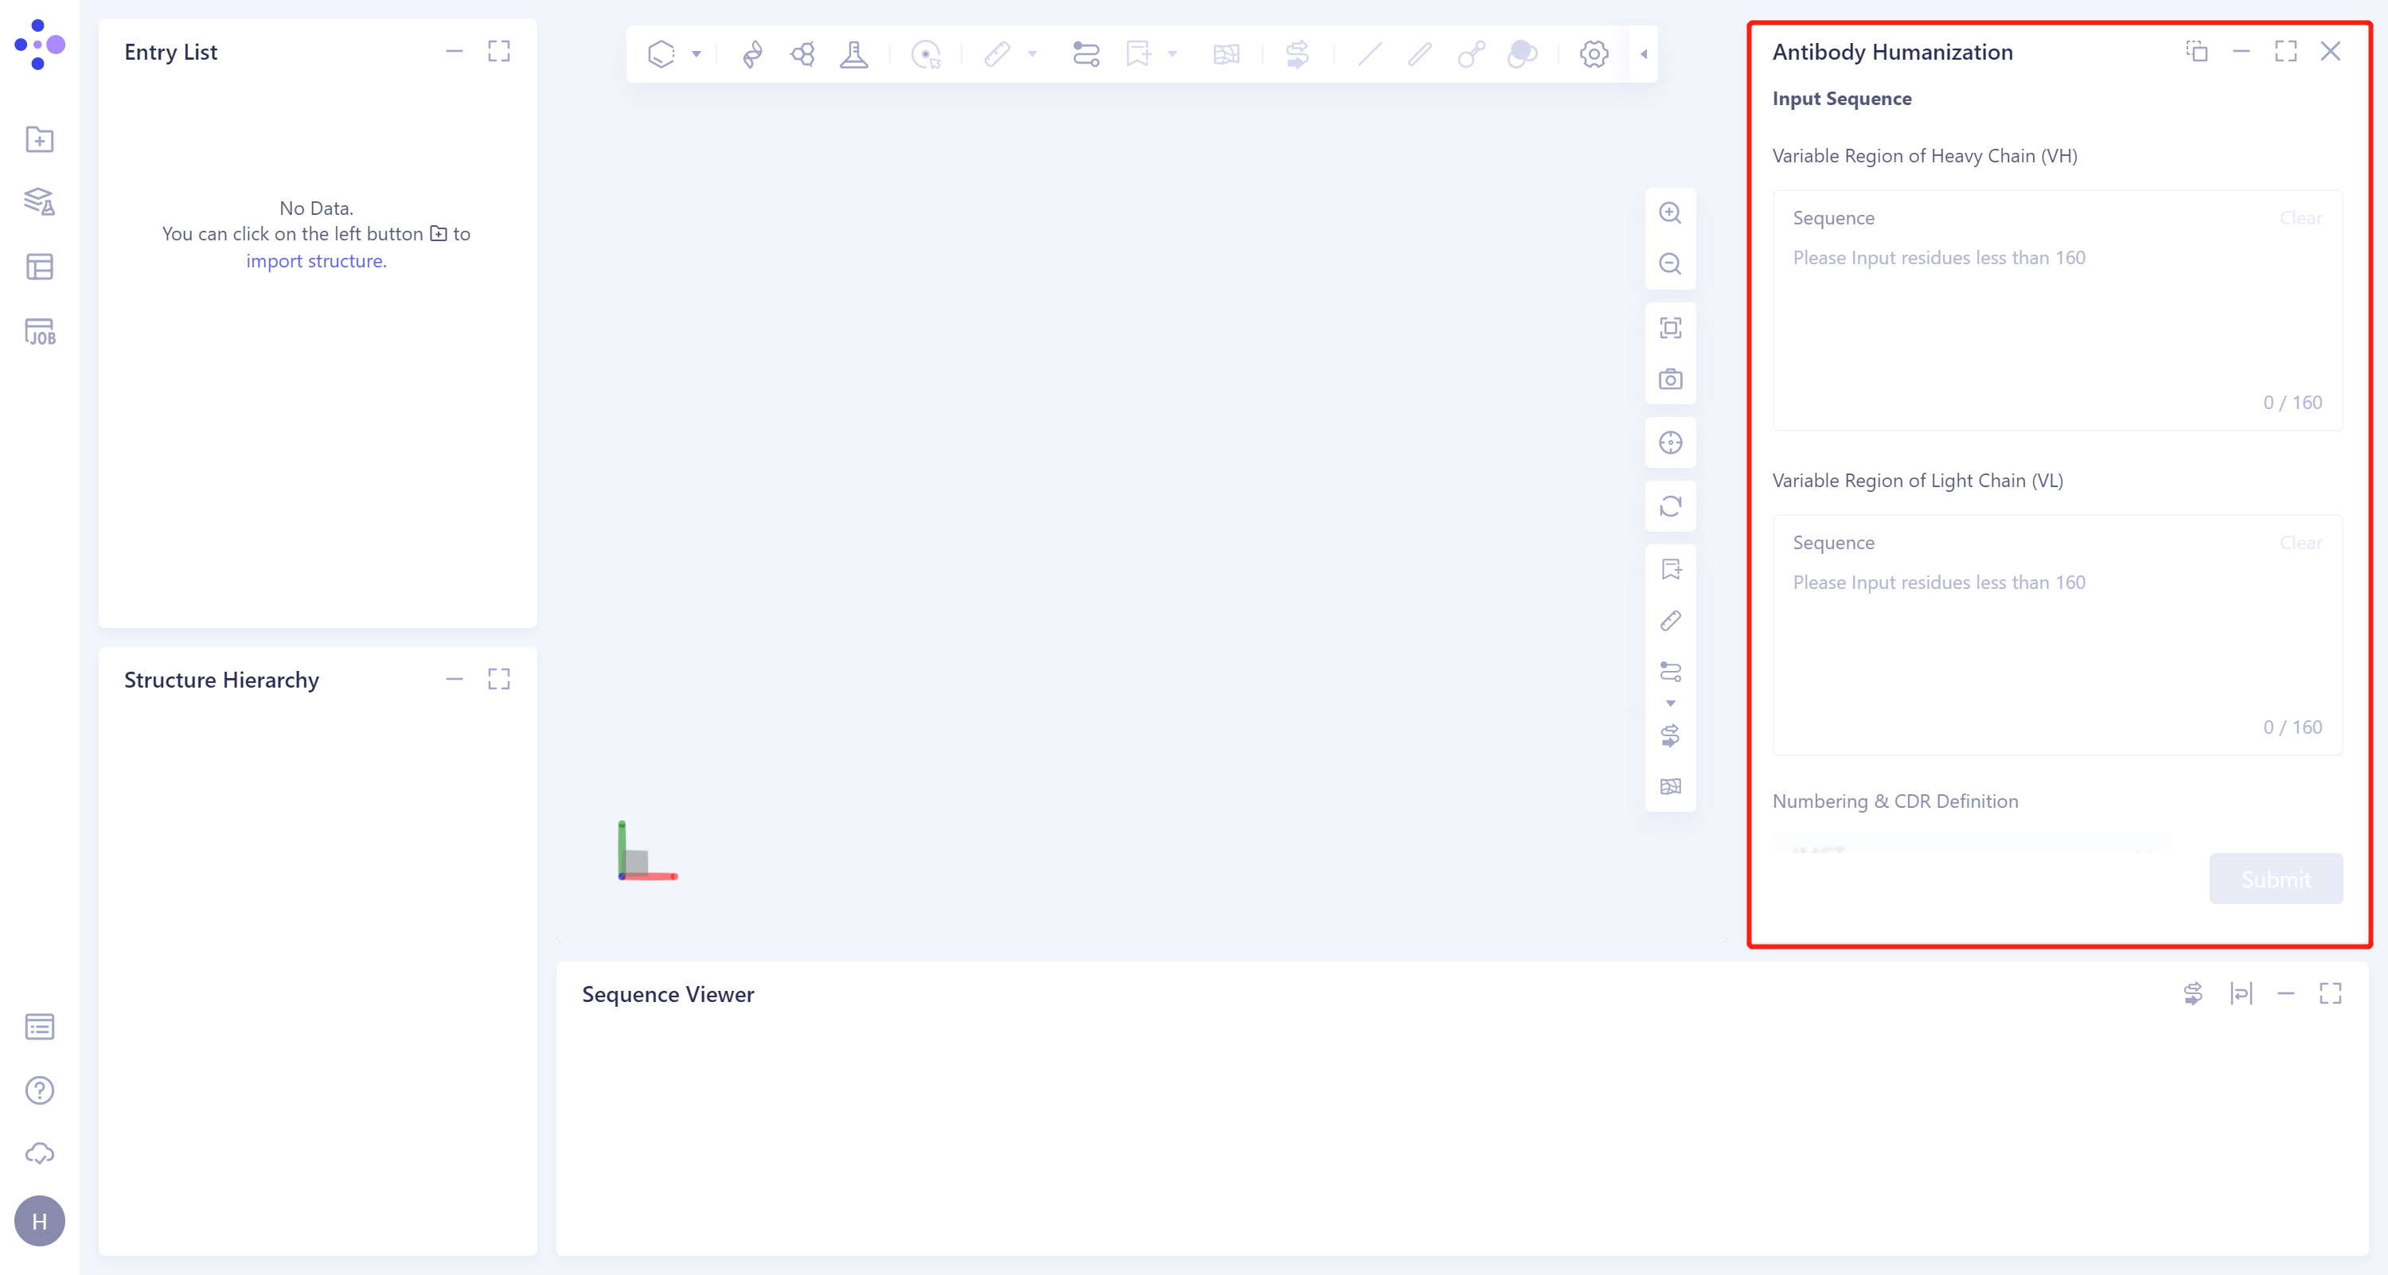Open the flask experiment tool
The image size is (2388, 1275).
pos(855,54)
